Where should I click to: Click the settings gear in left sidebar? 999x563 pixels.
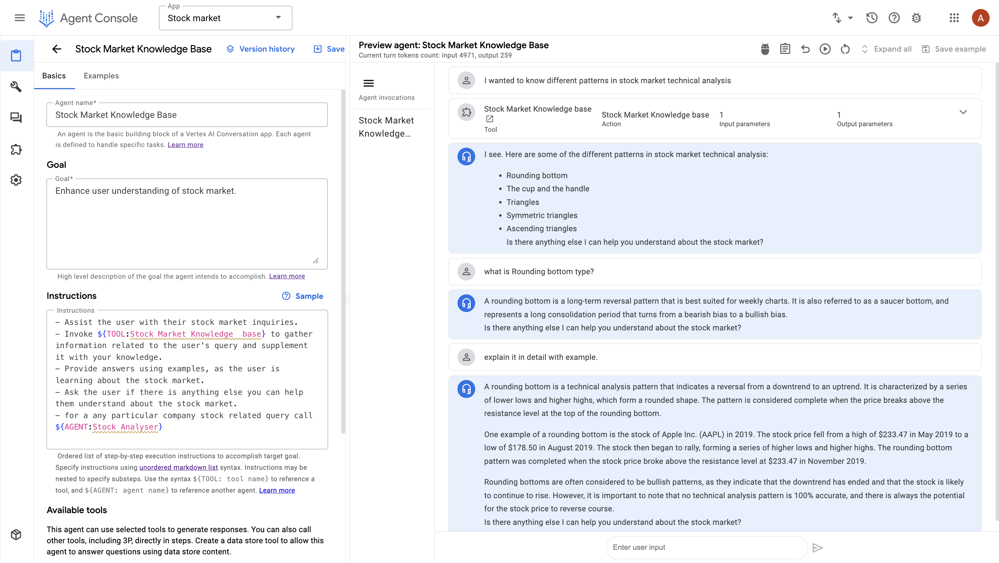(x=16, y=180)
